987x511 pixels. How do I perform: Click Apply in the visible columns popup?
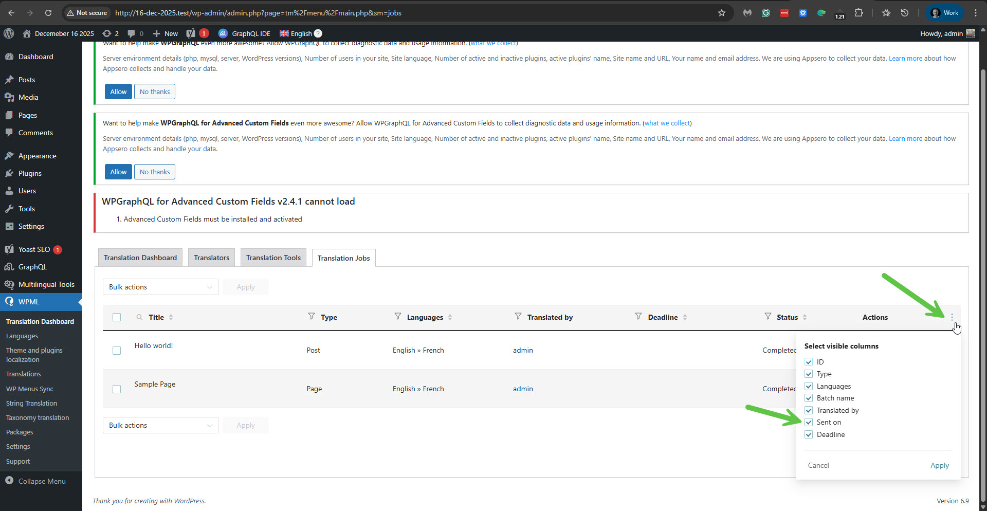click(940, 465)
